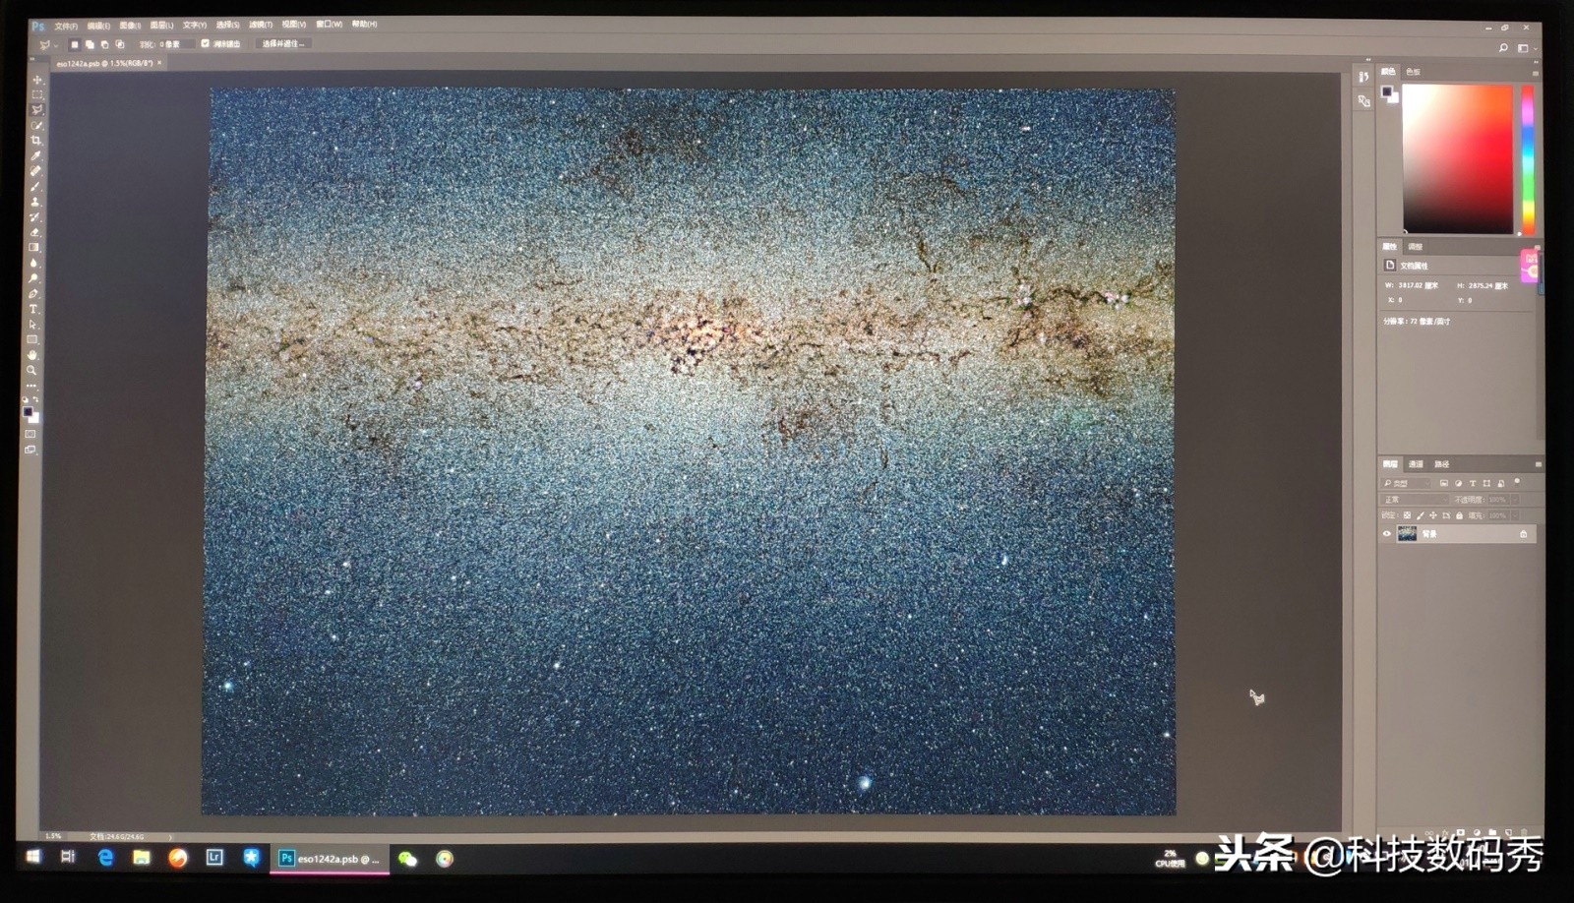Image resolution: width=1574 pixels, height=903 pixels.
Task: Click the hue spectrum slider
Action: click(1528, 159)
